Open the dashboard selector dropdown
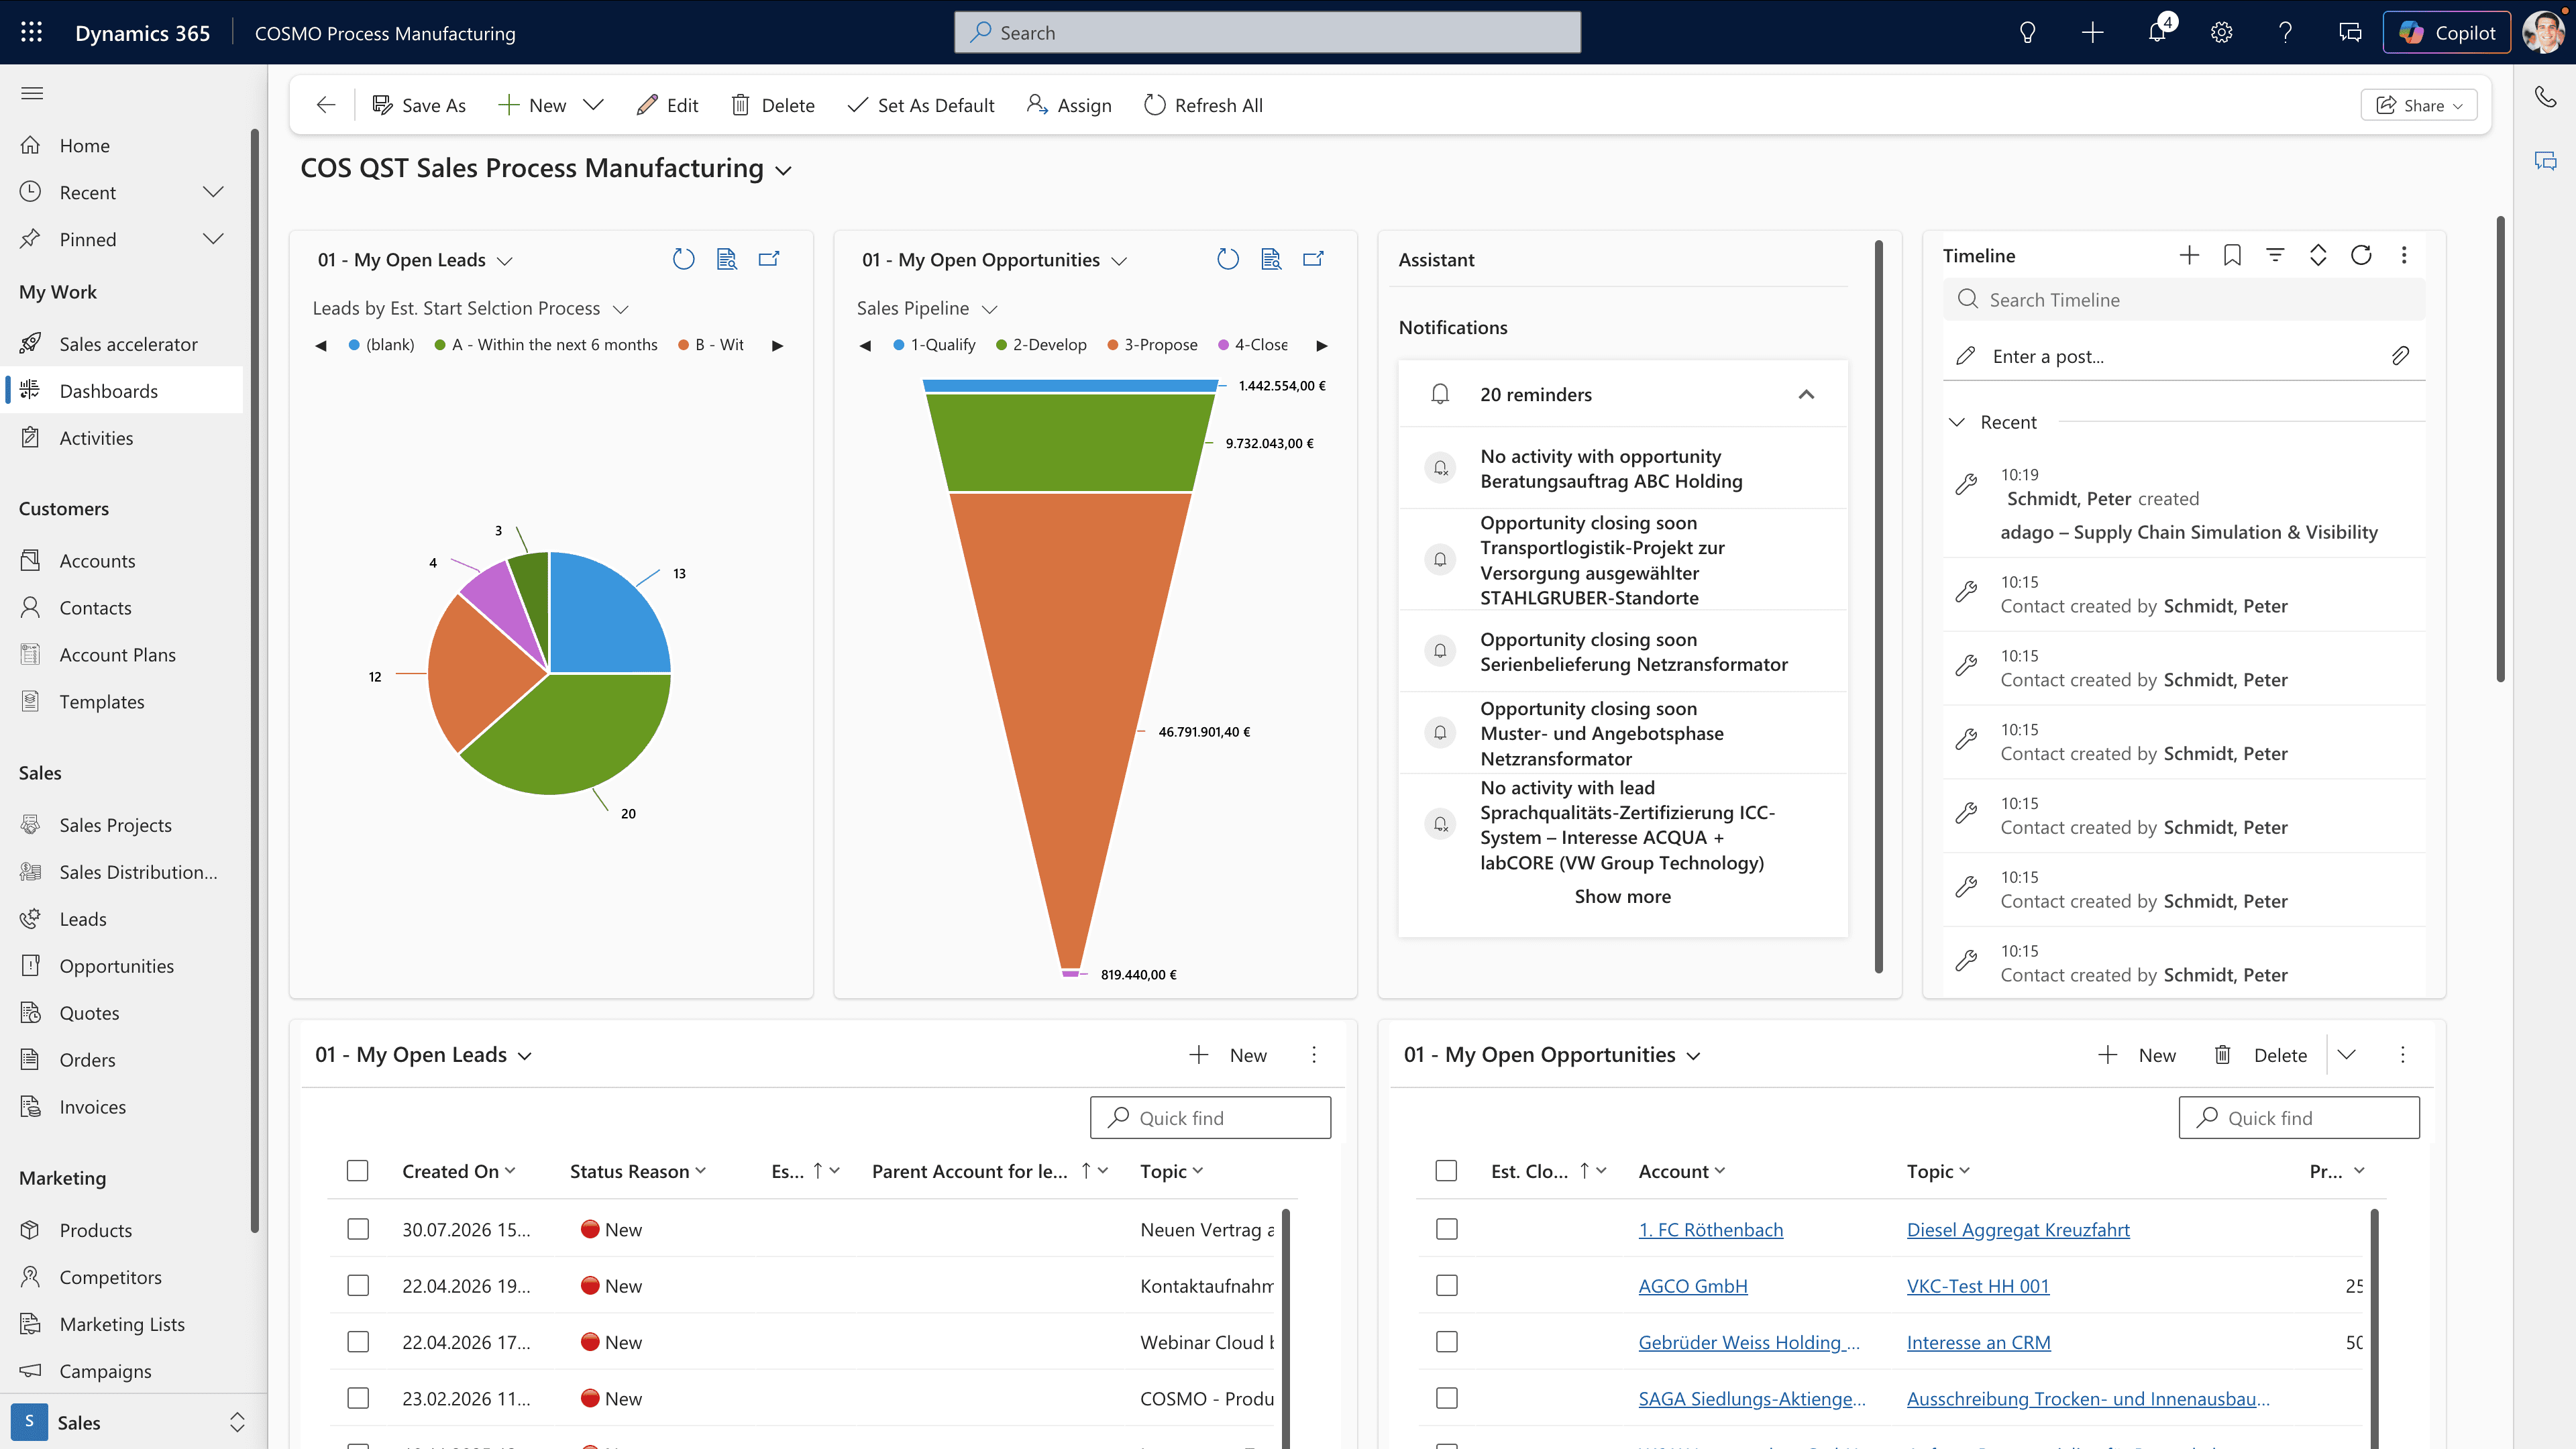Screen dimensions: 2576x1449 pyautogui.click(x=784, y=170)
